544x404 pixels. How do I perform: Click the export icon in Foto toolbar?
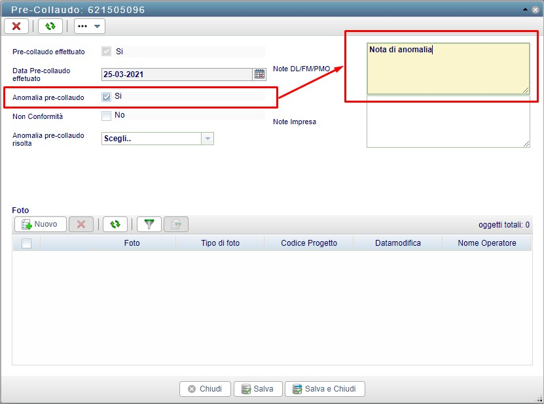click(176, 224)
